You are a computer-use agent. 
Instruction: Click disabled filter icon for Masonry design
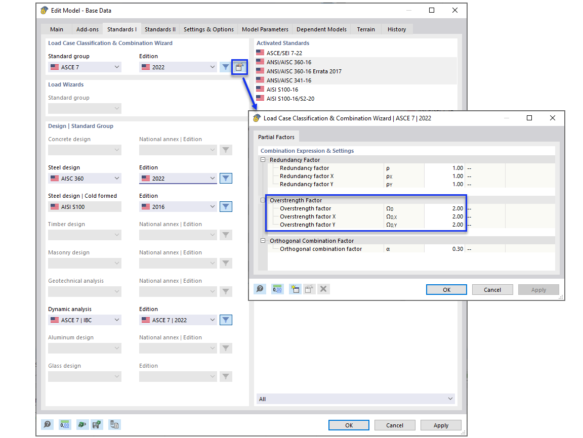(226, 264)
